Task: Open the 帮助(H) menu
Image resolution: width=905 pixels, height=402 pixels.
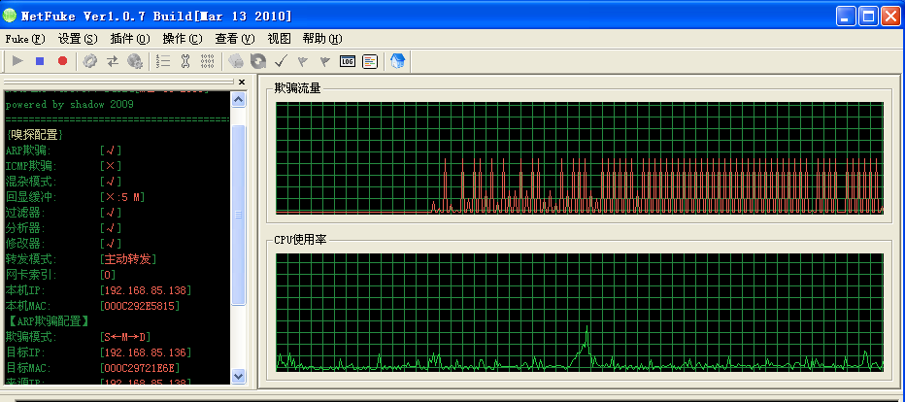Action: tap(322, 39)
